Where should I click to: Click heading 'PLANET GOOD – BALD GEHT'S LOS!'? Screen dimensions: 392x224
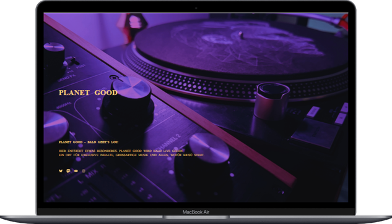(89, 142)
